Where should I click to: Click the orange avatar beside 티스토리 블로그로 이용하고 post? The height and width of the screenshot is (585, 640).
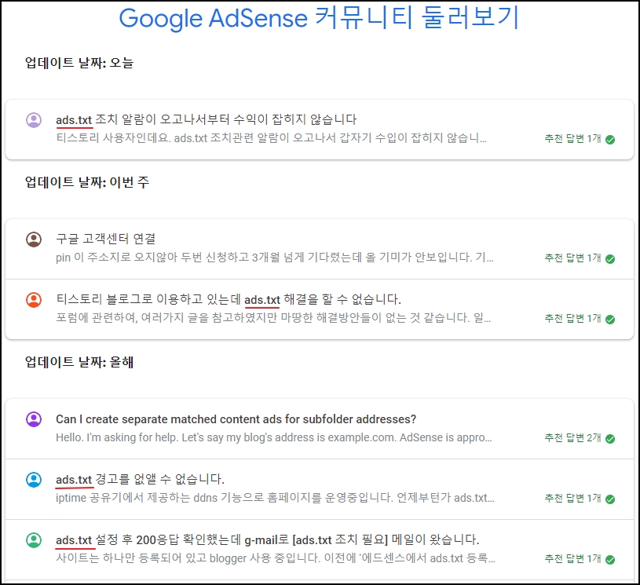pyautogui.click(x=34, y=300)
